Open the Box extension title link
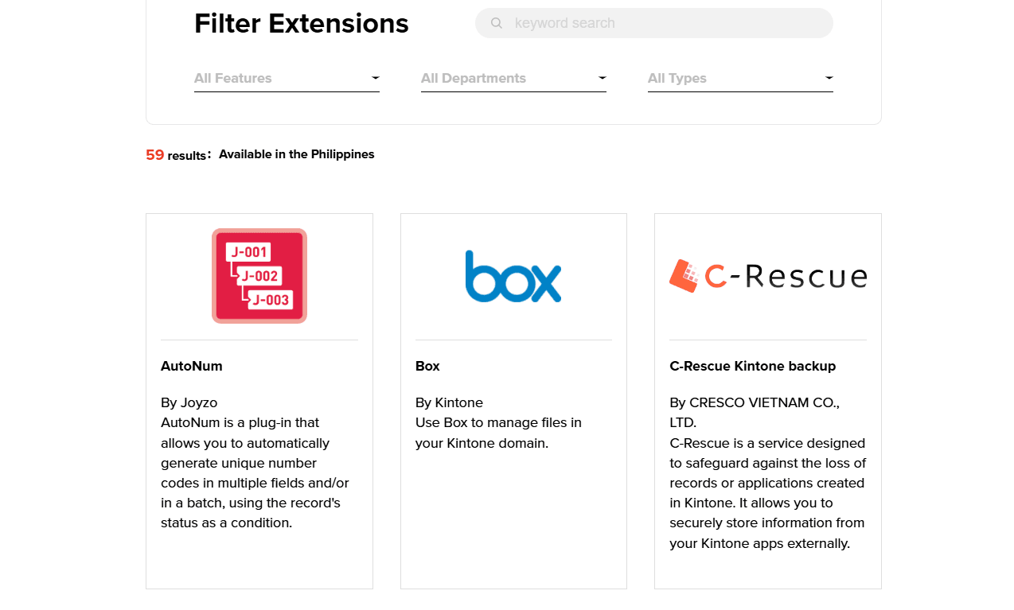The width and height of the screenshot is (1014, 610). [427, 366]
